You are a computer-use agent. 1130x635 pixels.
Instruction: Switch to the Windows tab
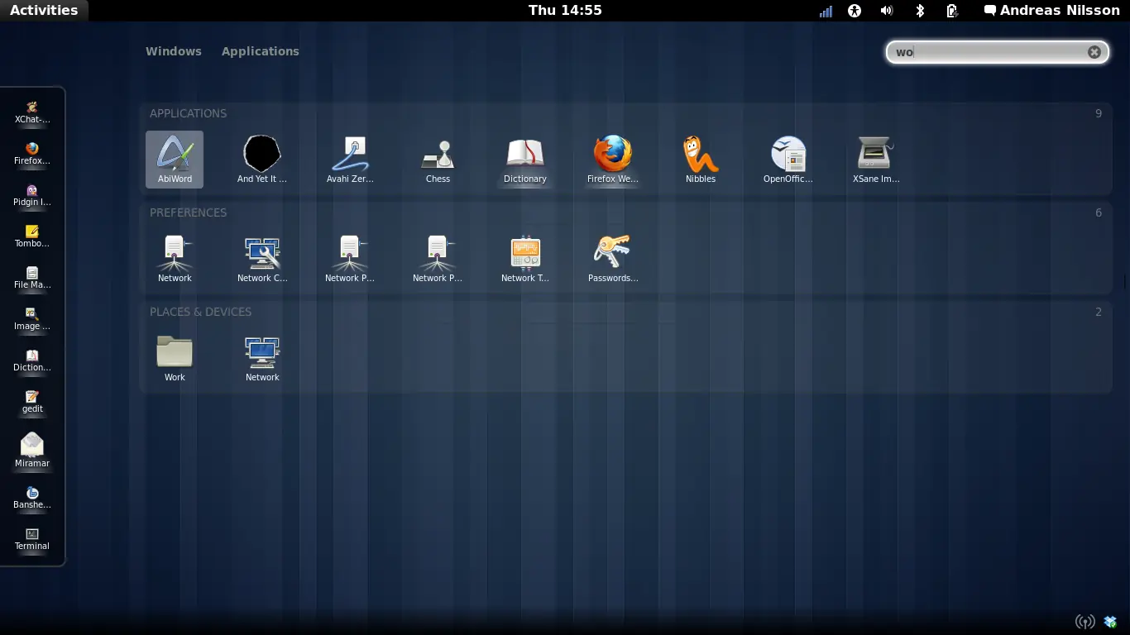coord(174,51)
